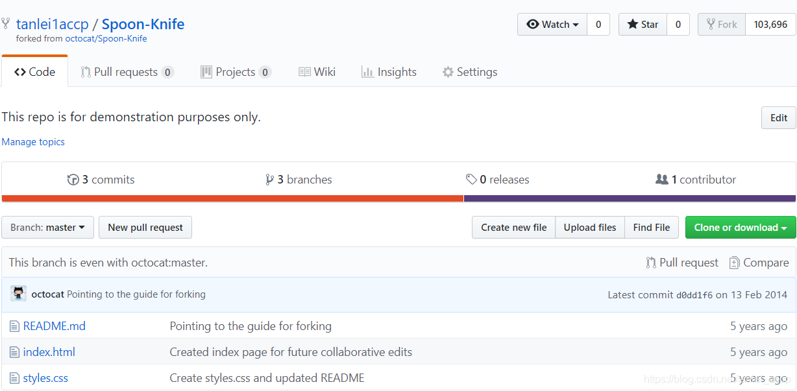Viewport: 797px width, 391px height.
Task: View 3 commits history
Action: (x=101, y=180)
